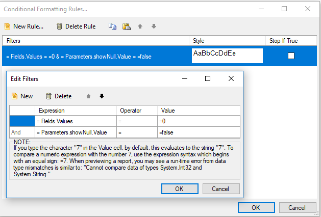The image size is (321, 217).
Task: Paste a rule using the clipboard icon
Action: 126,26
